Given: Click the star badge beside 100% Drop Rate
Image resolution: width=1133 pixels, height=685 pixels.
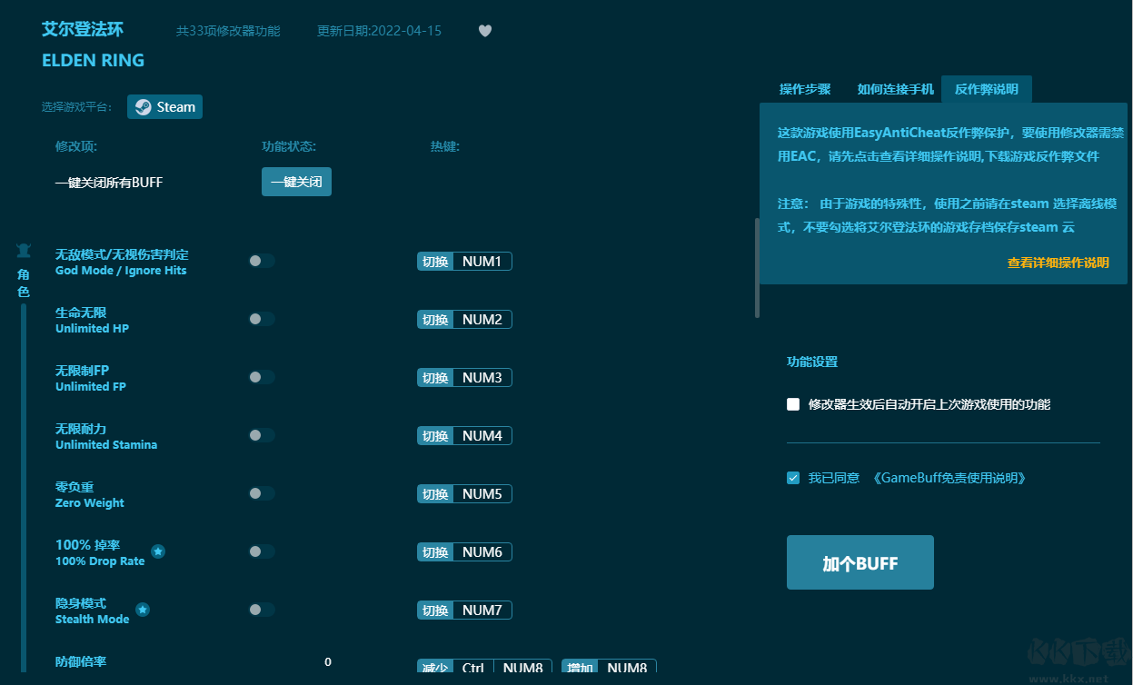Looking at the screenshot, I should (x=158, y=551).
